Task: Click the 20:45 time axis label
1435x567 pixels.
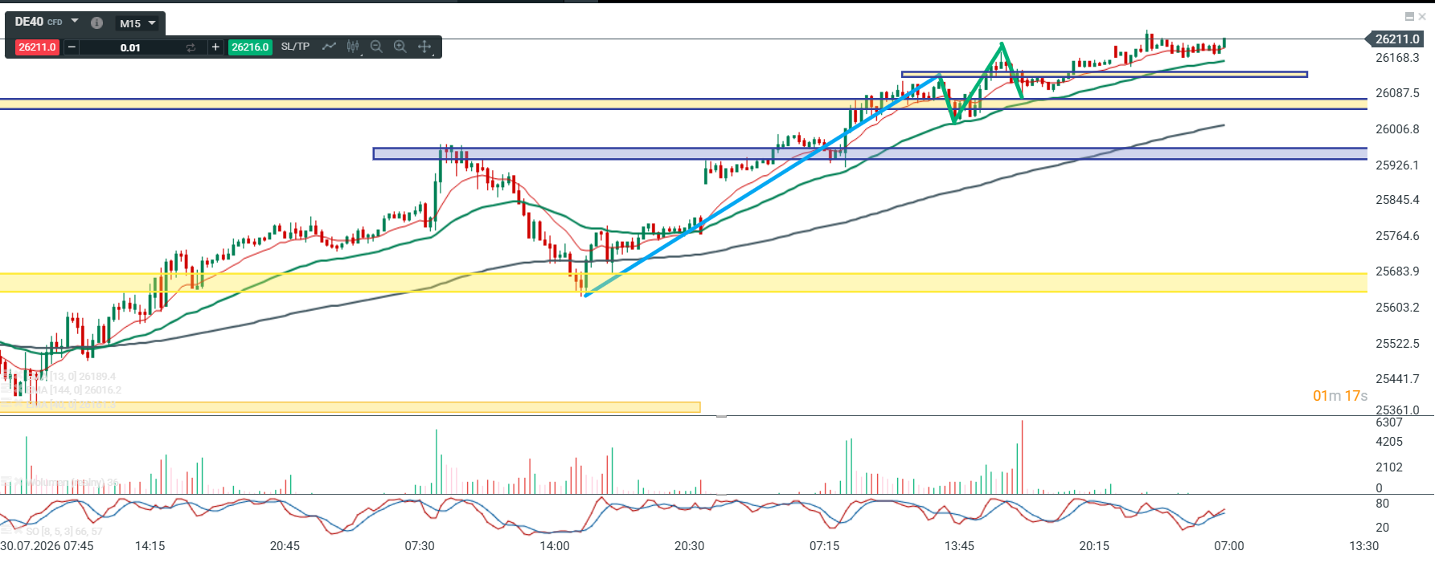Action: click(285, 546)
